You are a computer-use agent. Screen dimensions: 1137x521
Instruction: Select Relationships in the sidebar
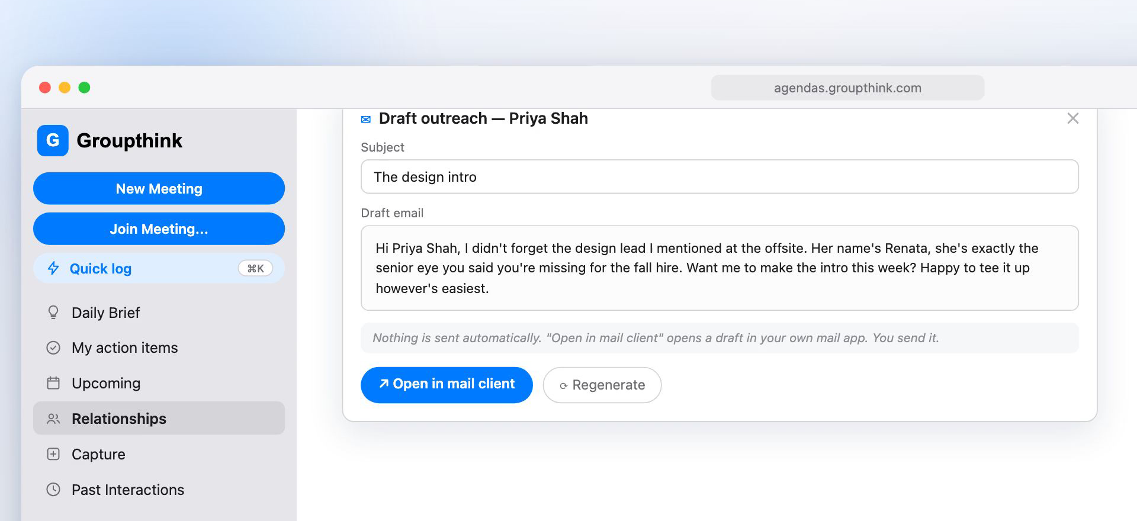159,418
